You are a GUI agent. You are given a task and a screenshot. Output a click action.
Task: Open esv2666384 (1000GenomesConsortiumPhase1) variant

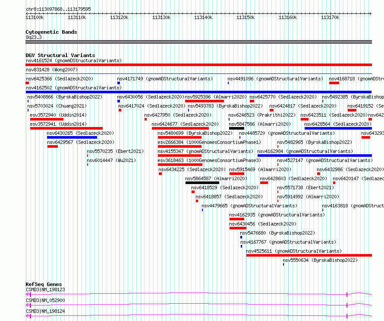click(x=209, y=142)
